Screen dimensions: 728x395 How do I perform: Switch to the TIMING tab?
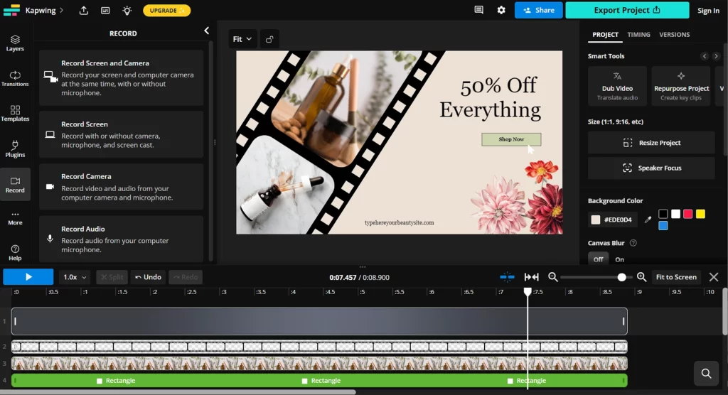pos(638,34)
